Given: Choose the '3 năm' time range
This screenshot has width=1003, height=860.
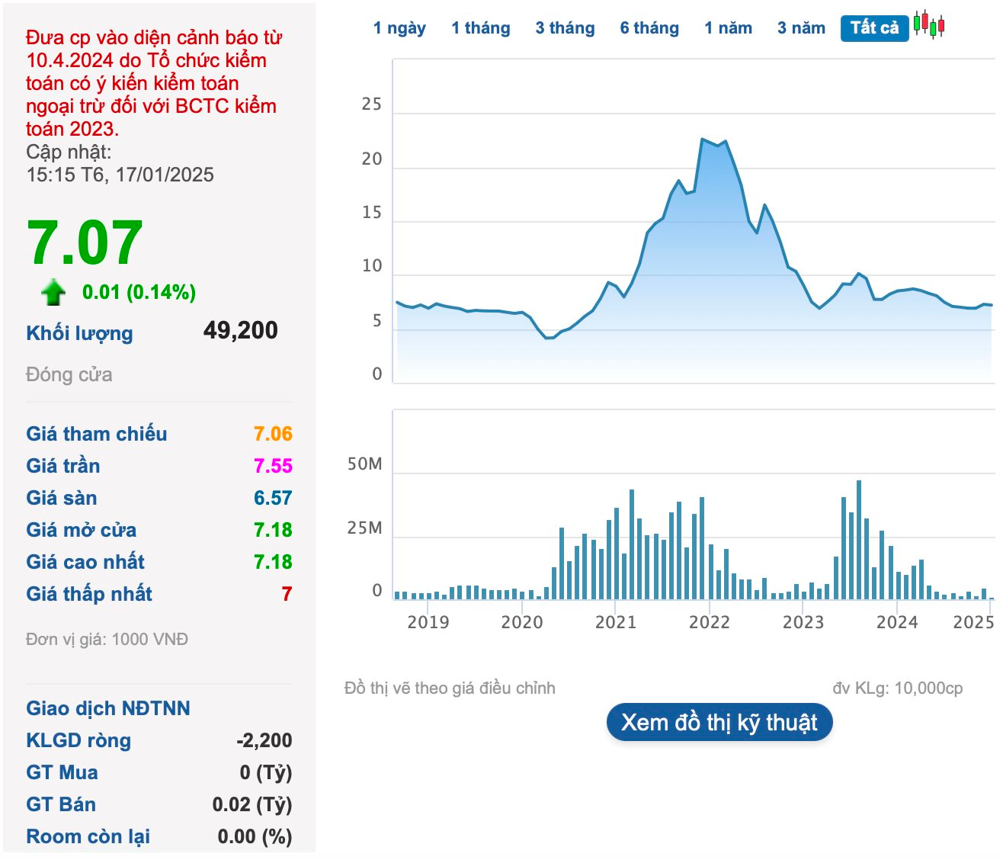Looking at the screenshot, I should [801, 28].
